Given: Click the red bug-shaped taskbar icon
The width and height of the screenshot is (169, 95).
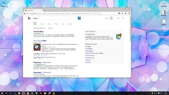Looking at the screenshot, I should point(41,93).
